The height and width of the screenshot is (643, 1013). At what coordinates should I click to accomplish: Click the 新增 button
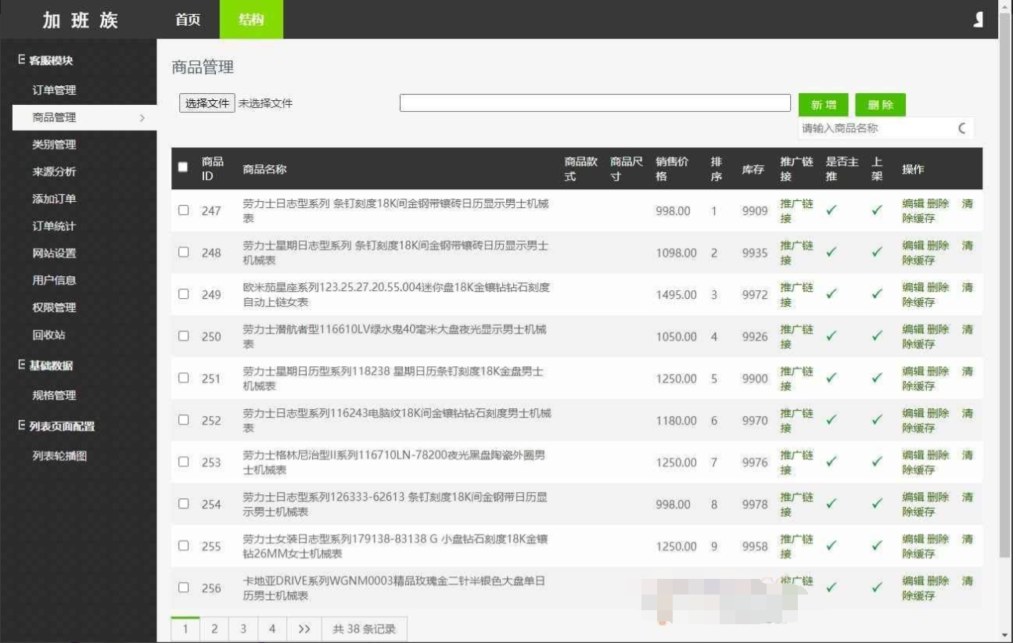[x=824, y=104]
